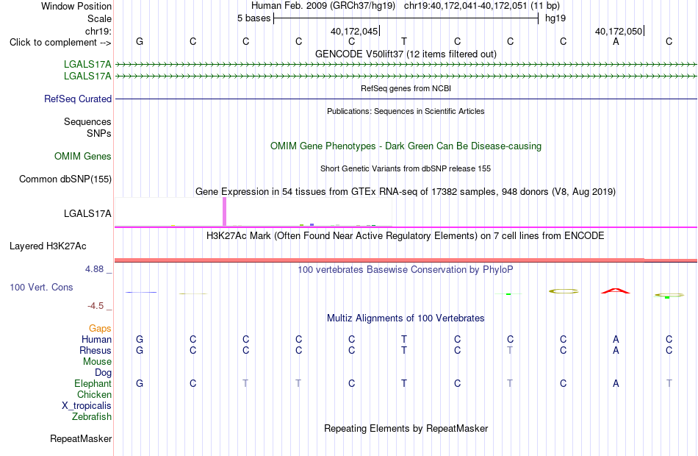This screenshot has height=456, width=698.
Task: Click the Gaps row label
Action: pyautogui.click(x=100, y=329)
